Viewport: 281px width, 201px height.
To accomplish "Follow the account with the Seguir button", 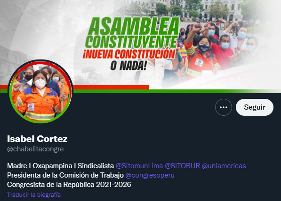I will (x=255, y=107).
